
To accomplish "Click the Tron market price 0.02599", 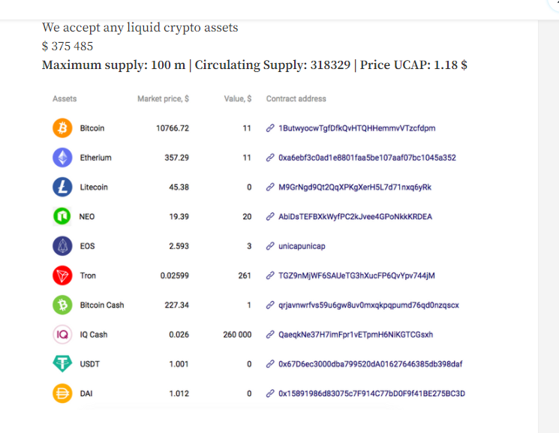I will pos(175,275).
